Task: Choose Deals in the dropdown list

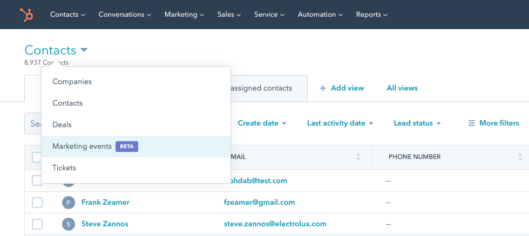Action: click(x=62, y=125)
